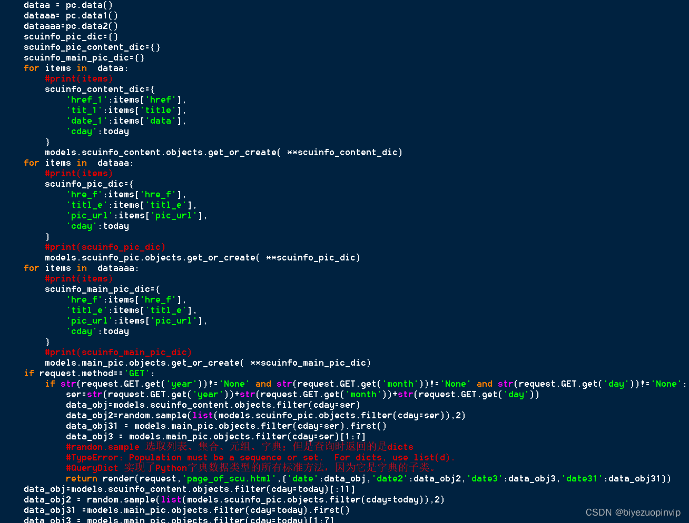The width and height of the screenshot is (689, 523).
Task: Click 'data_obj=' line filtering by cday=ser
Action: point(213,405)
